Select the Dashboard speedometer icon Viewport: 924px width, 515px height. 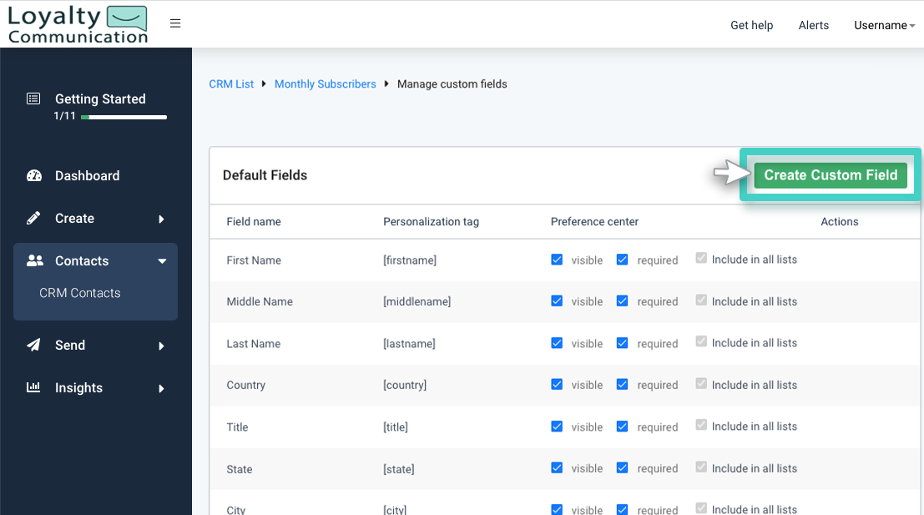(33, 175)
